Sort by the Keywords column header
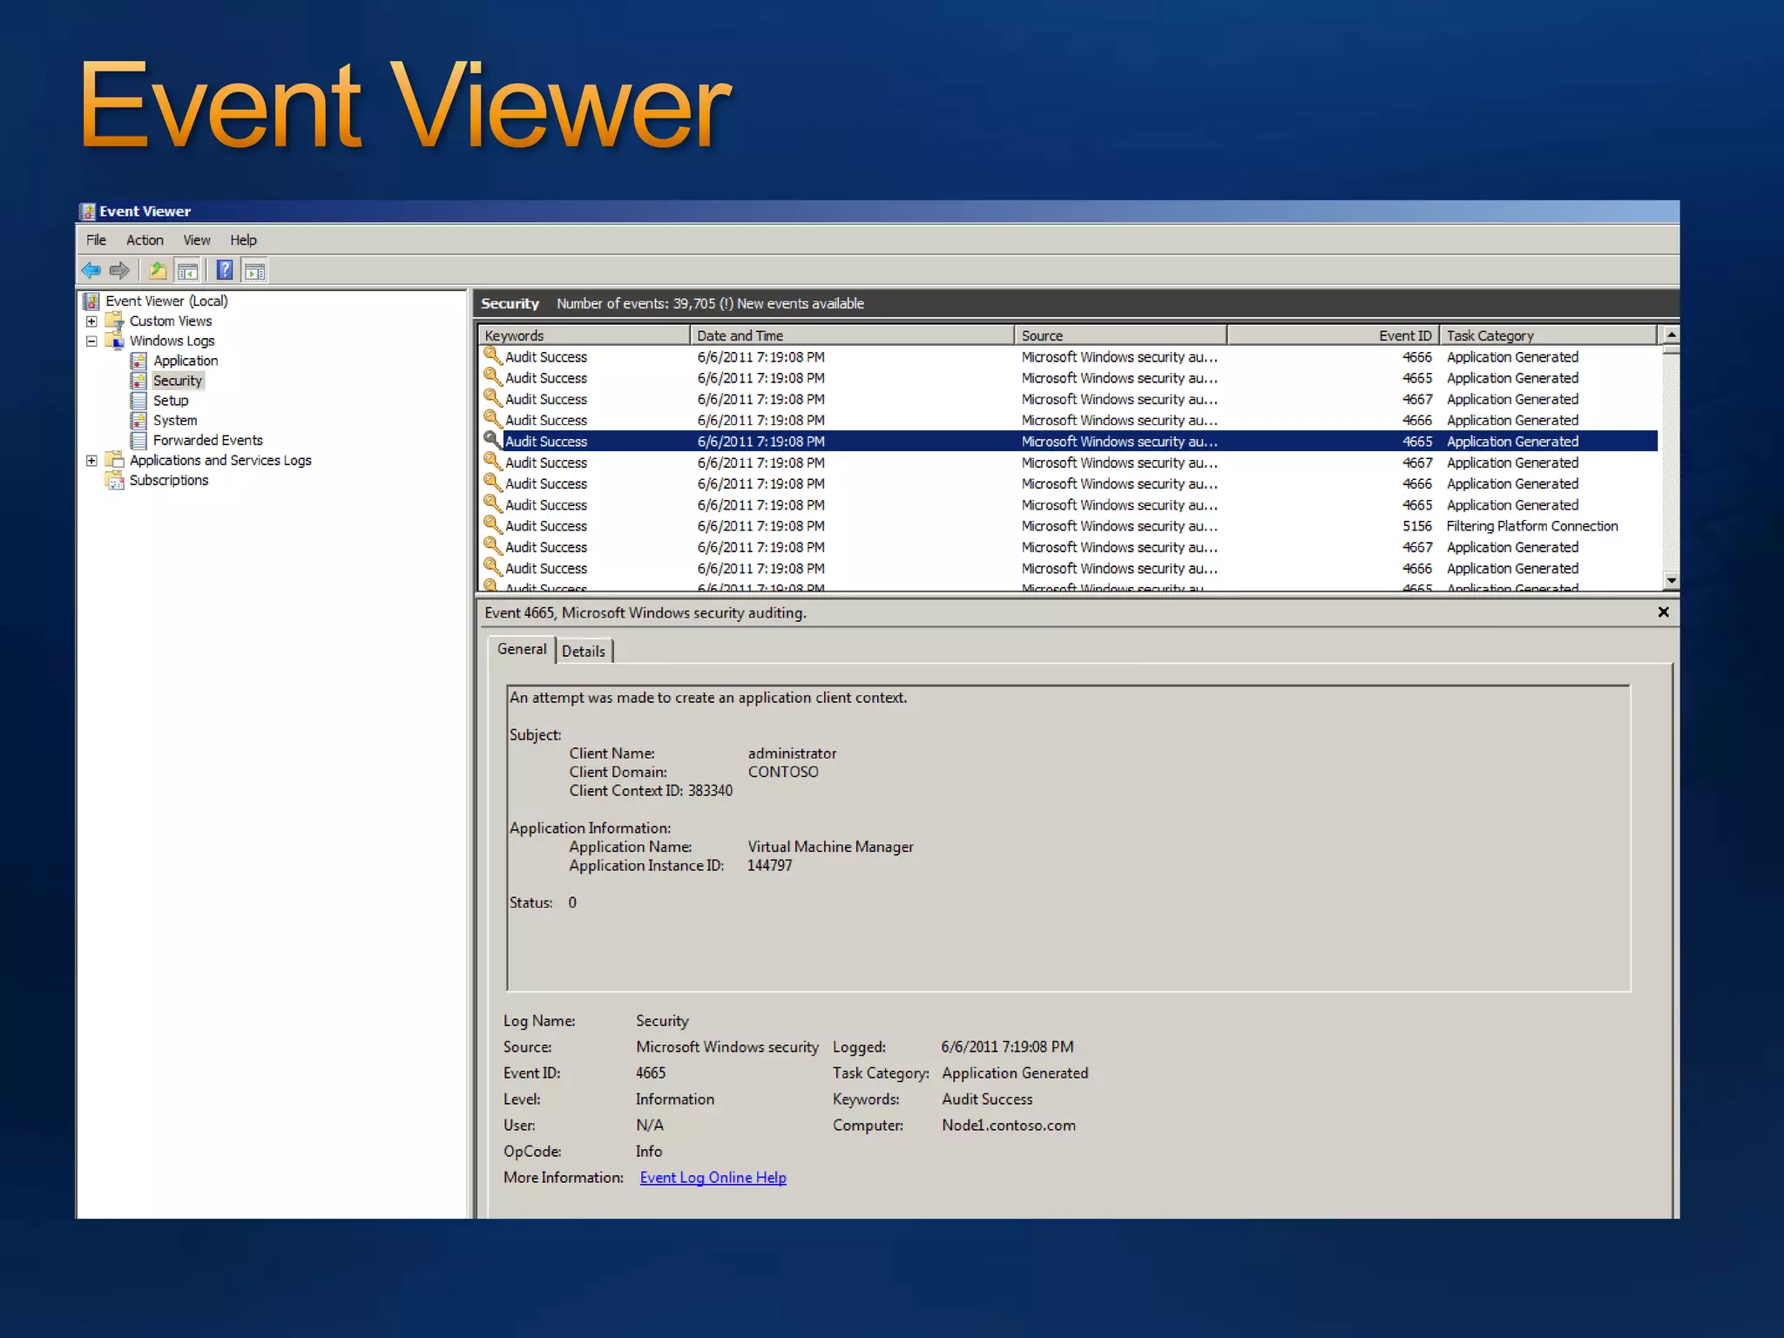Screen dimensions: 1784x1338 [584, 335]
